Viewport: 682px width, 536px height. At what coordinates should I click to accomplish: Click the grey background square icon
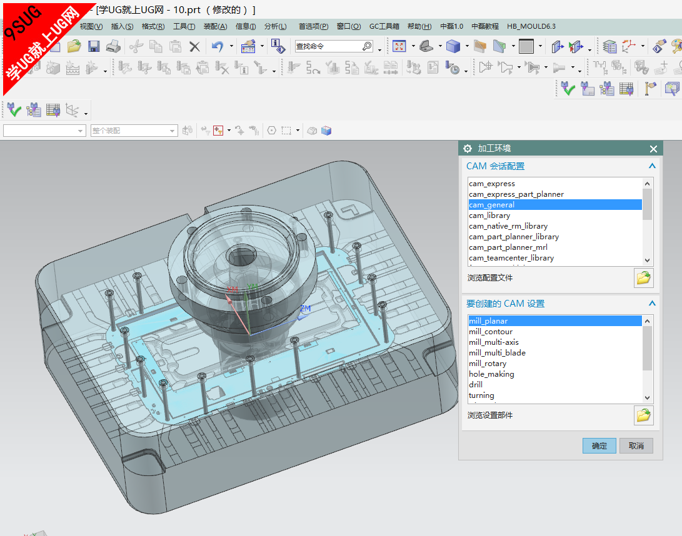point(526,46)
